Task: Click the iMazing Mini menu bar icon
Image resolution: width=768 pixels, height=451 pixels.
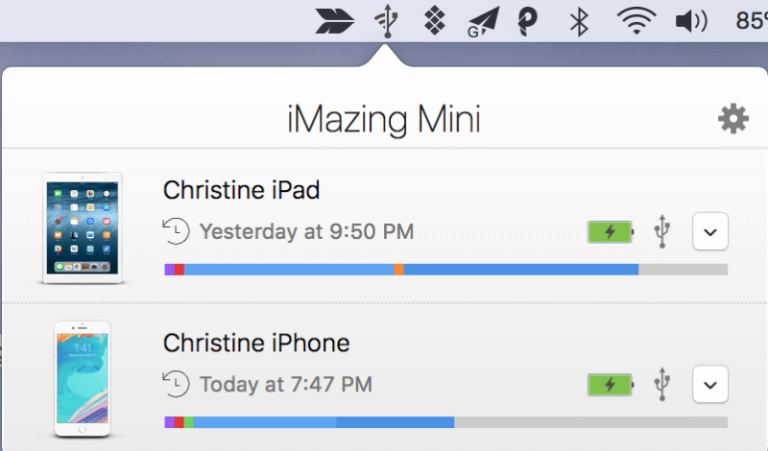Action: tap(387, 21)
